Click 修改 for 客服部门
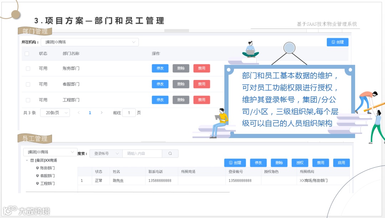Screen dimensions: 385x218 [x=160, y=84]
